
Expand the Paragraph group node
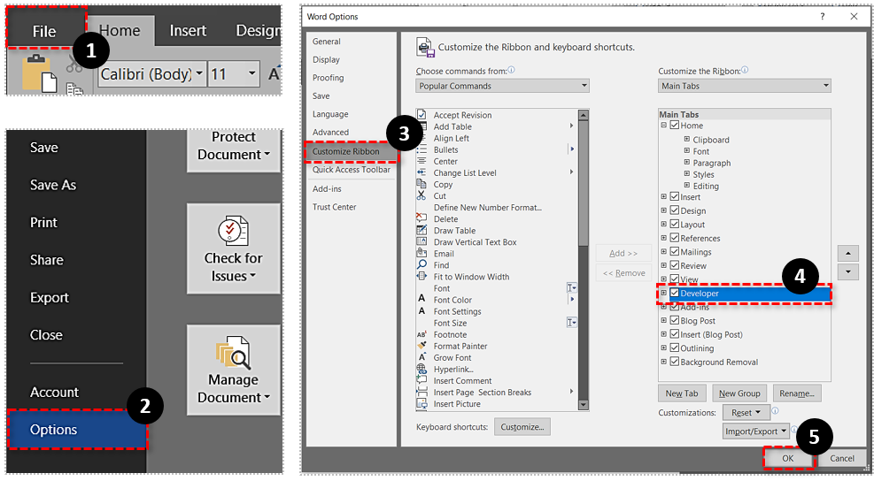coord(687,163)
